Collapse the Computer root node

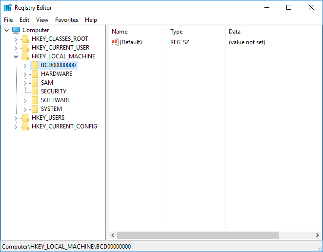(7, 30)
